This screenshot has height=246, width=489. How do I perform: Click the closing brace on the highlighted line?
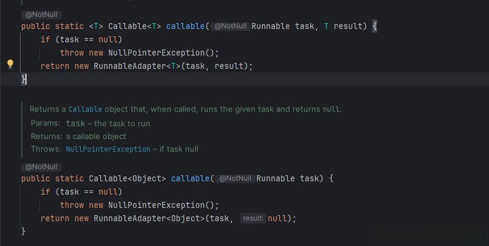24,79
